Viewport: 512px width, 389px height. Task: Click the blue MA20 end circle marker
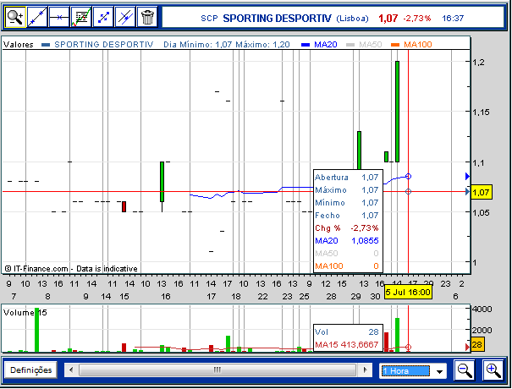click(408, 177)
